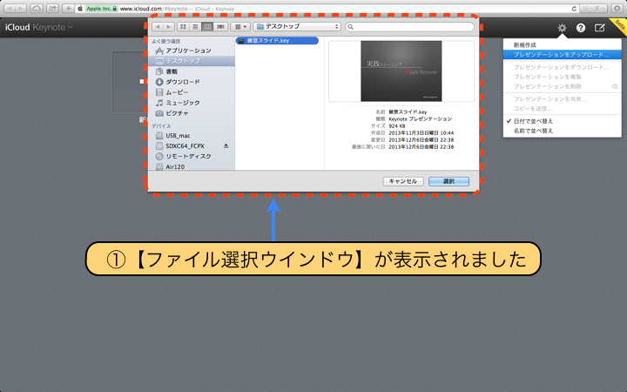This screenshot has height=392, width=627.
Task: Click the Apple Inc. secure certificate badge
Action: coord(102,9)
